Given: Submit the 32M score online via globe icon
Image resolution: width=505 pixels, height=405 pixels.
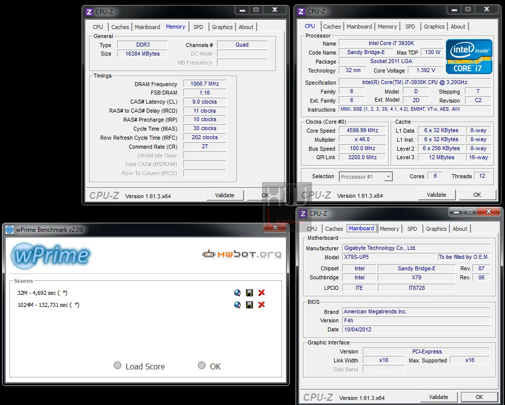Looking at the screenshot, I should [x=237, y=293].
